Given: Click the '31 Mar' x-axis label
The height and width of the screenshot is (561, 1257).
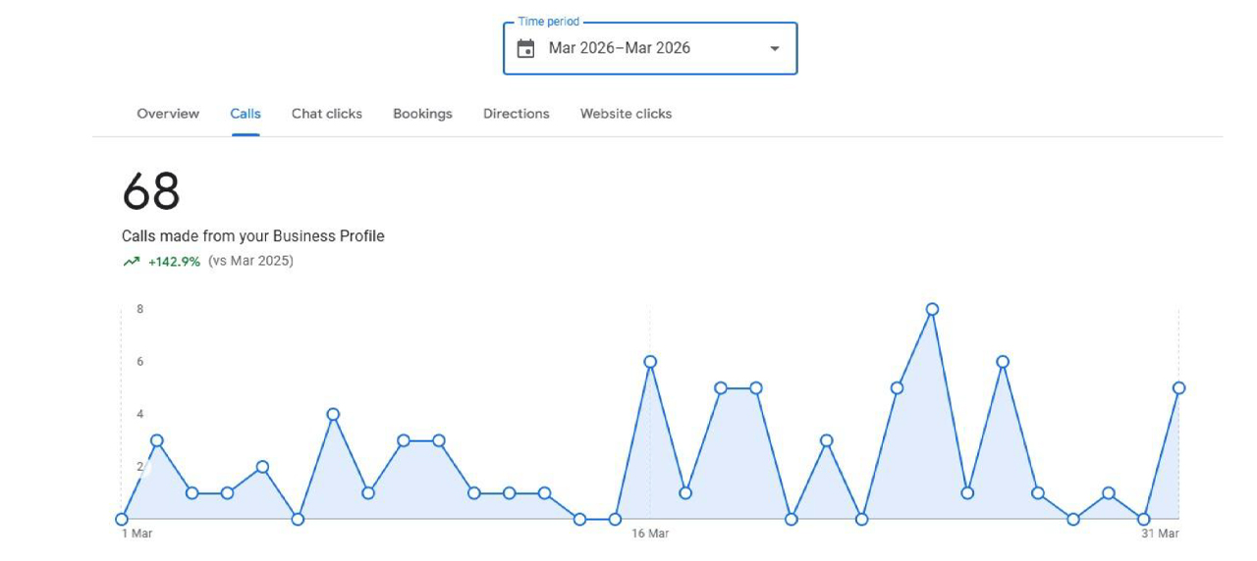Looking at the screenshot, I should pyautogui.click(x=1160, y=534).
